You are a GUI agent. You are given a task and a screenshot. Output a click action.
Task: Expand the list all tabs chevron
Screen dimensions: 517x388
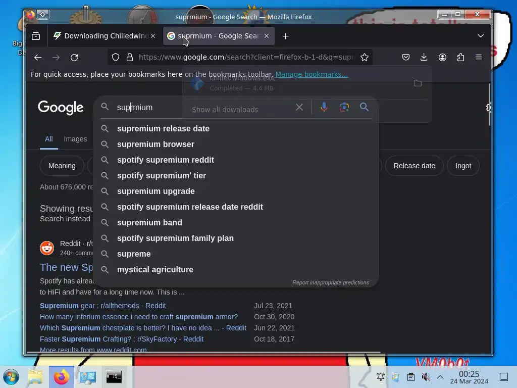[481, 36]
